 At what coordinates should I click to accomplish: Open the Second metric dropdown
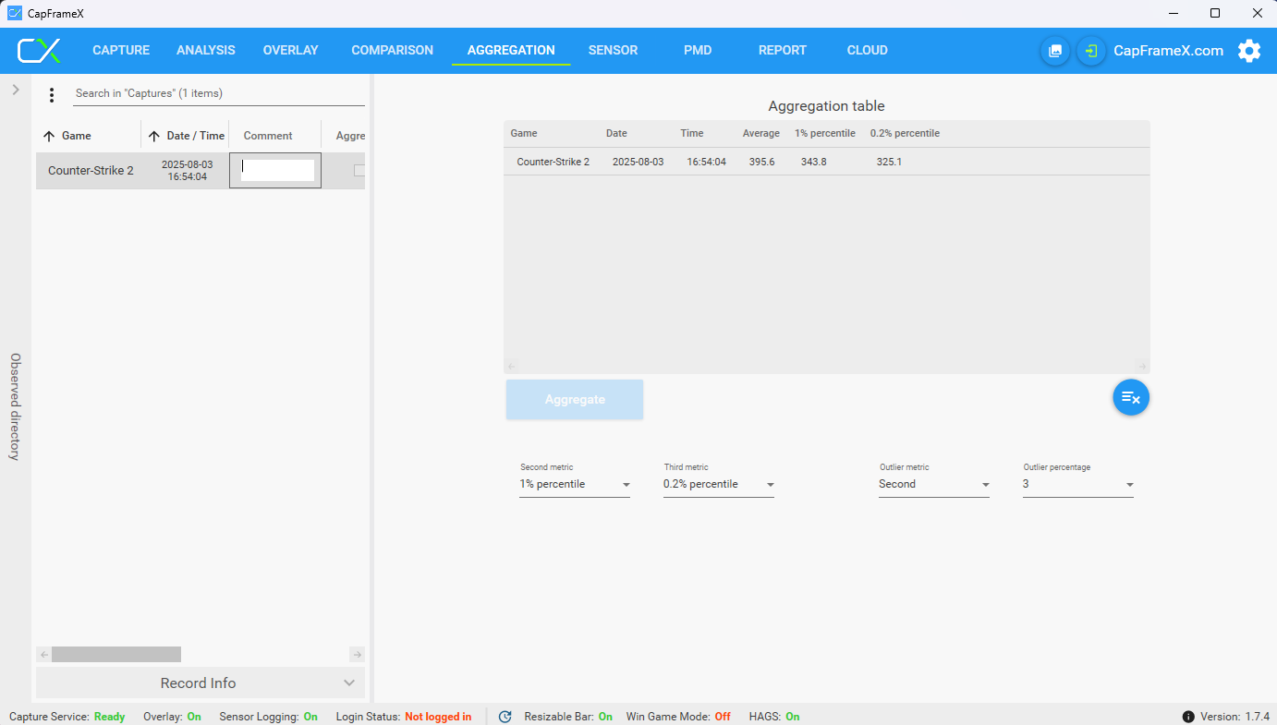point(575,485)
